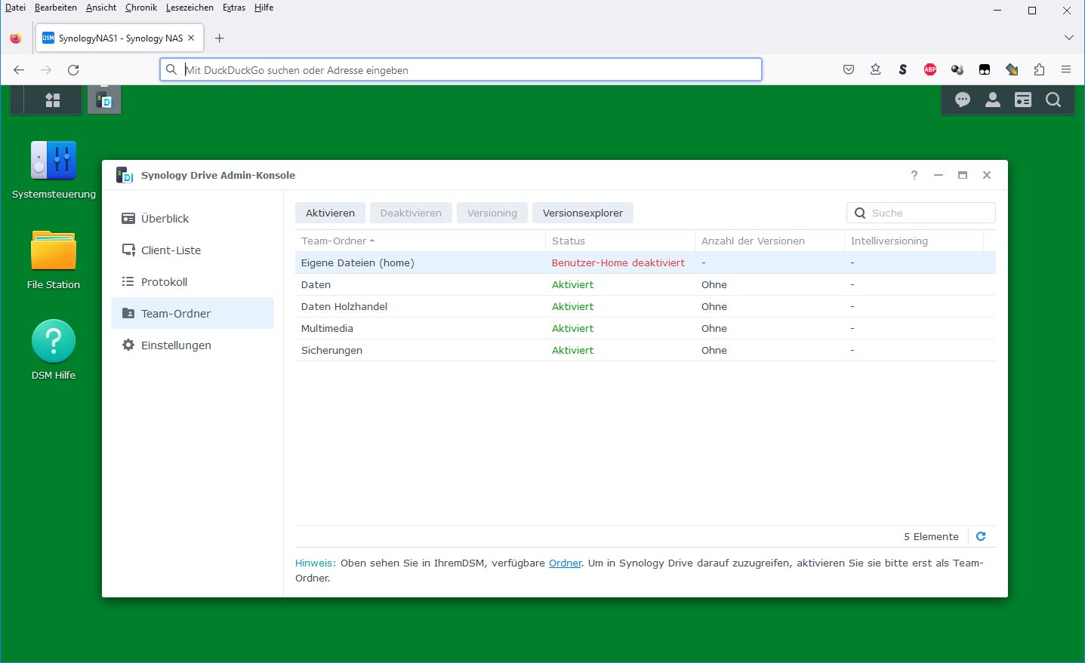The height and width of the screenshot is (663, 1085).
Task: Open the Einstellungen section
Action: click(x=193, y=345)
